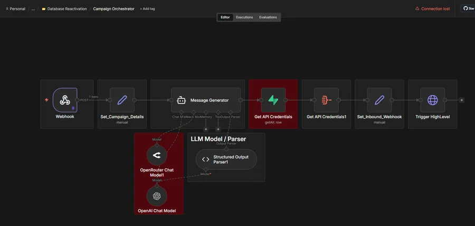Click the plus under Tool connector

tap(218, 129)
